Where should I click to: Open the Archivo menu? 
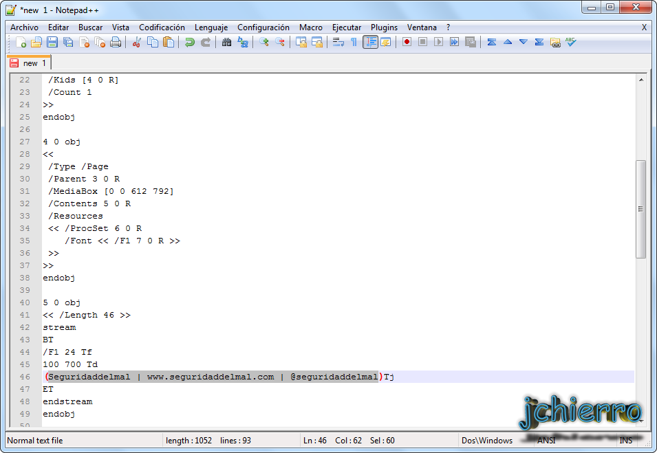click(x=24, y=27)
